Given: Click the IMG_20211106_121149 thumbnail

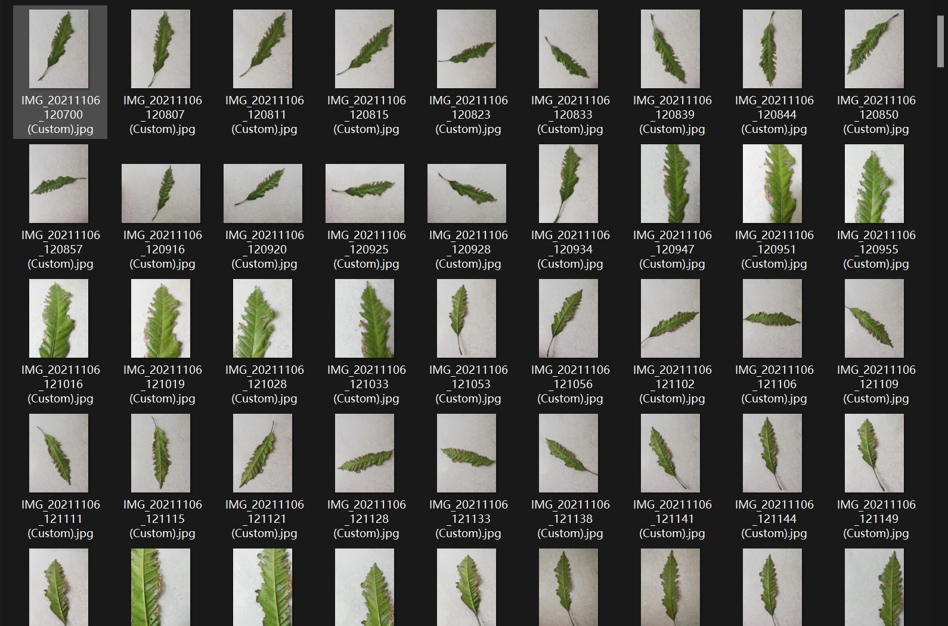Looking at the screenshot, I should [x=875, y=453].
